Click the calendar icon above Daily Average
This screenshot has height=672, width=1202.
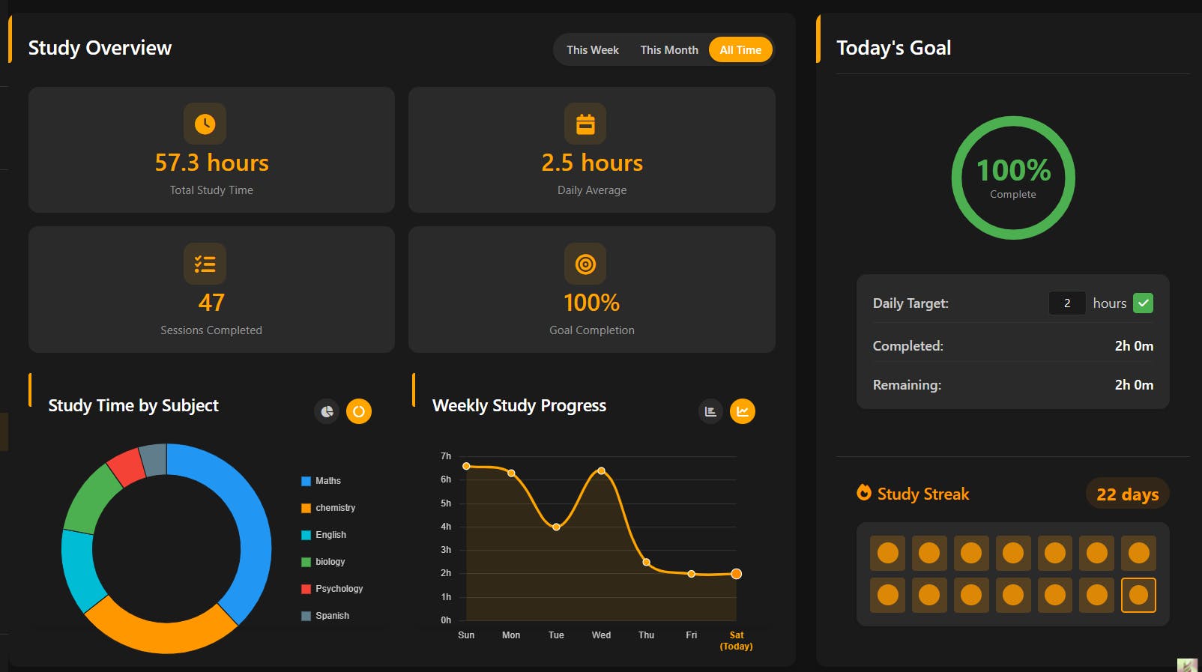pyautogui.click(x=585, y=124)
